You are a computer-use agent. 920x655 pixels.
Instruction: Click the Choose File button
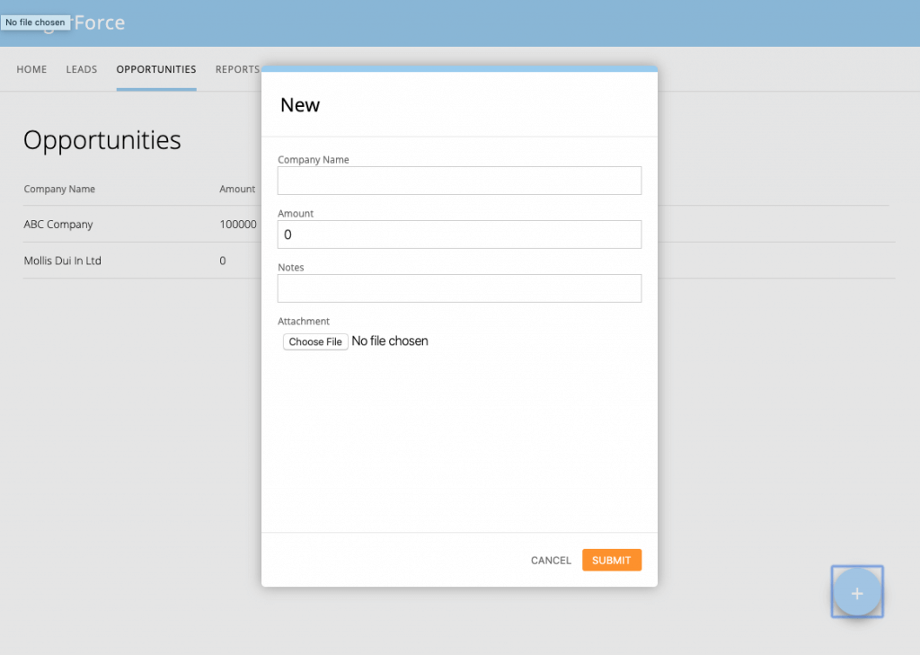tap(315, 341)
